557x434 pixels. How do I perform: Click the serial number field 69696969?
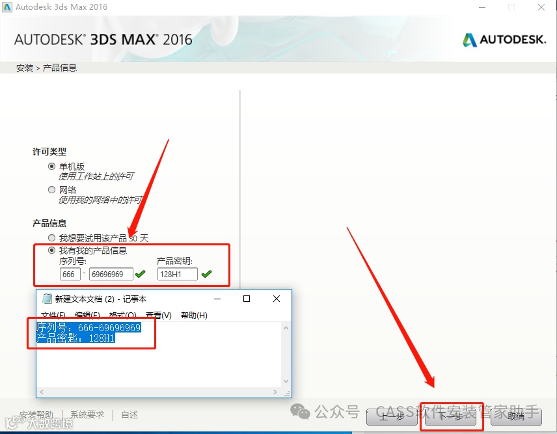(111, 274)
